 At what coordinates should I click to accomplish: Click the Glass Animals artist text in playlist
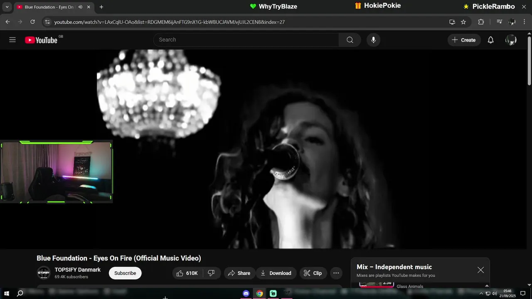(x=410, y=287)
